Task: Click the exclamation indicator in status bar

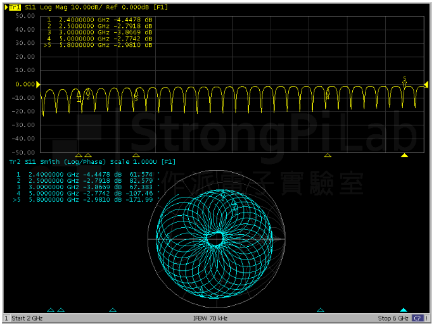Action: click(426, 318)
